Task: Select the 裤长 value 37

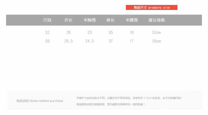Action: [111, 41]
